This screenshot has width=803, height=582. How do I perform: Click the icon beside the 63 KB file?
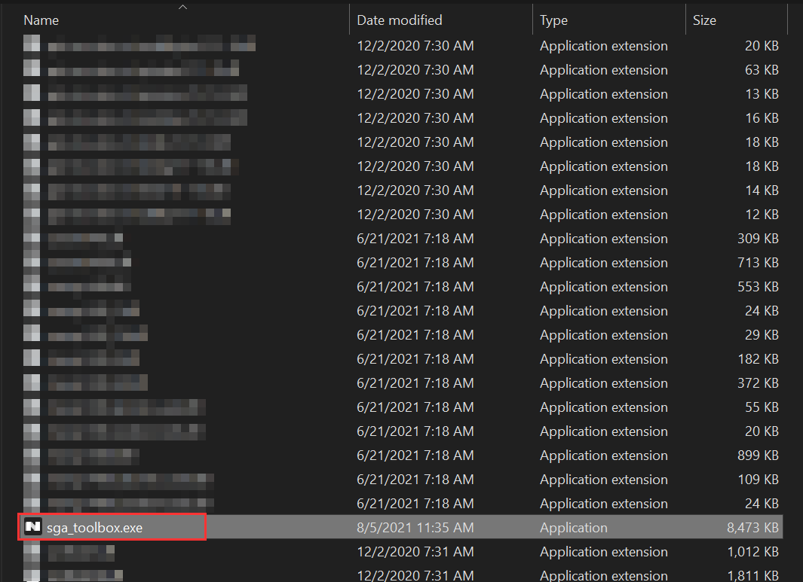(31, 69)
